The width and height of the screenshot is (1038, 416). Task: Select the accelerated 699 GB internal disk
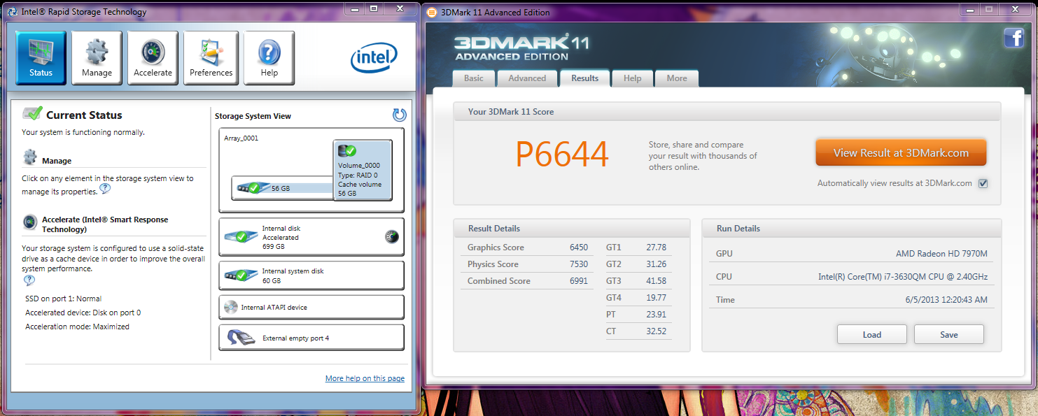(311, 237)
